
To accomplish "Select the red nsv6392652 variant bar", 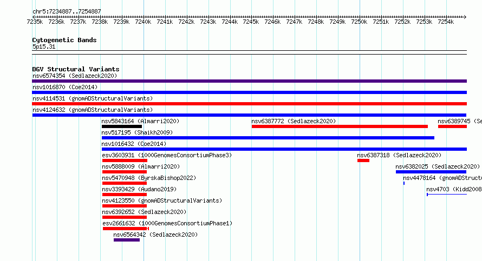I will pos(125,217).
